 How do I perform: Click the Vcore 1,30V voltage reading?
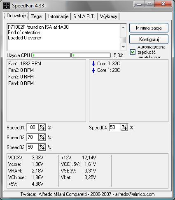(26, 164)
